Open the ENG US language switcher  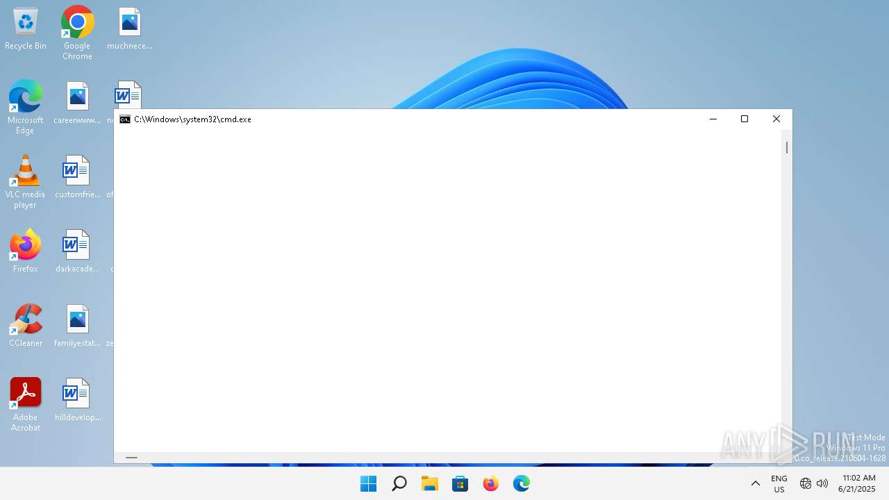[x=779, y=484]
